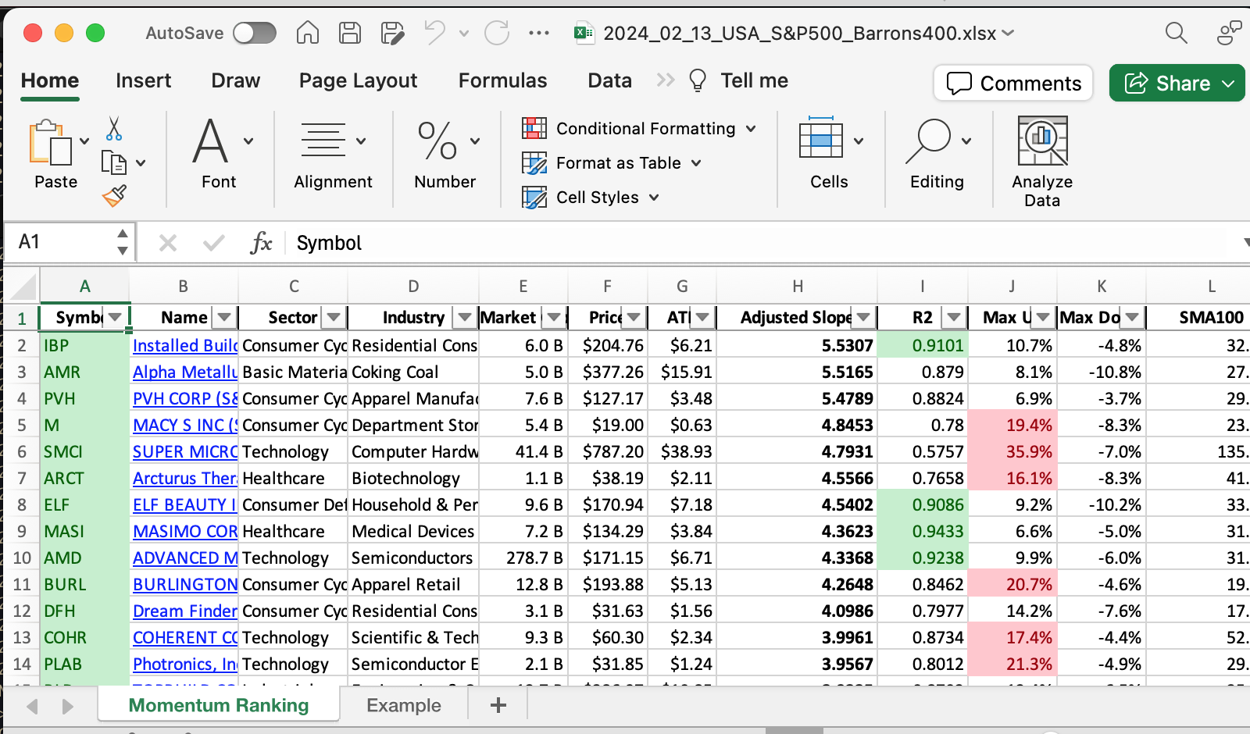Click the Format Painter brush icon
This screenshot has height=734, width=1250.
(114, 195)
